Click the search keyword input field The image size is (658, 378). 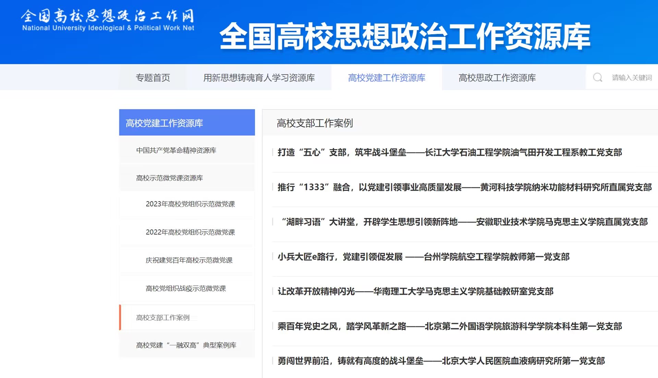[632, 77]
